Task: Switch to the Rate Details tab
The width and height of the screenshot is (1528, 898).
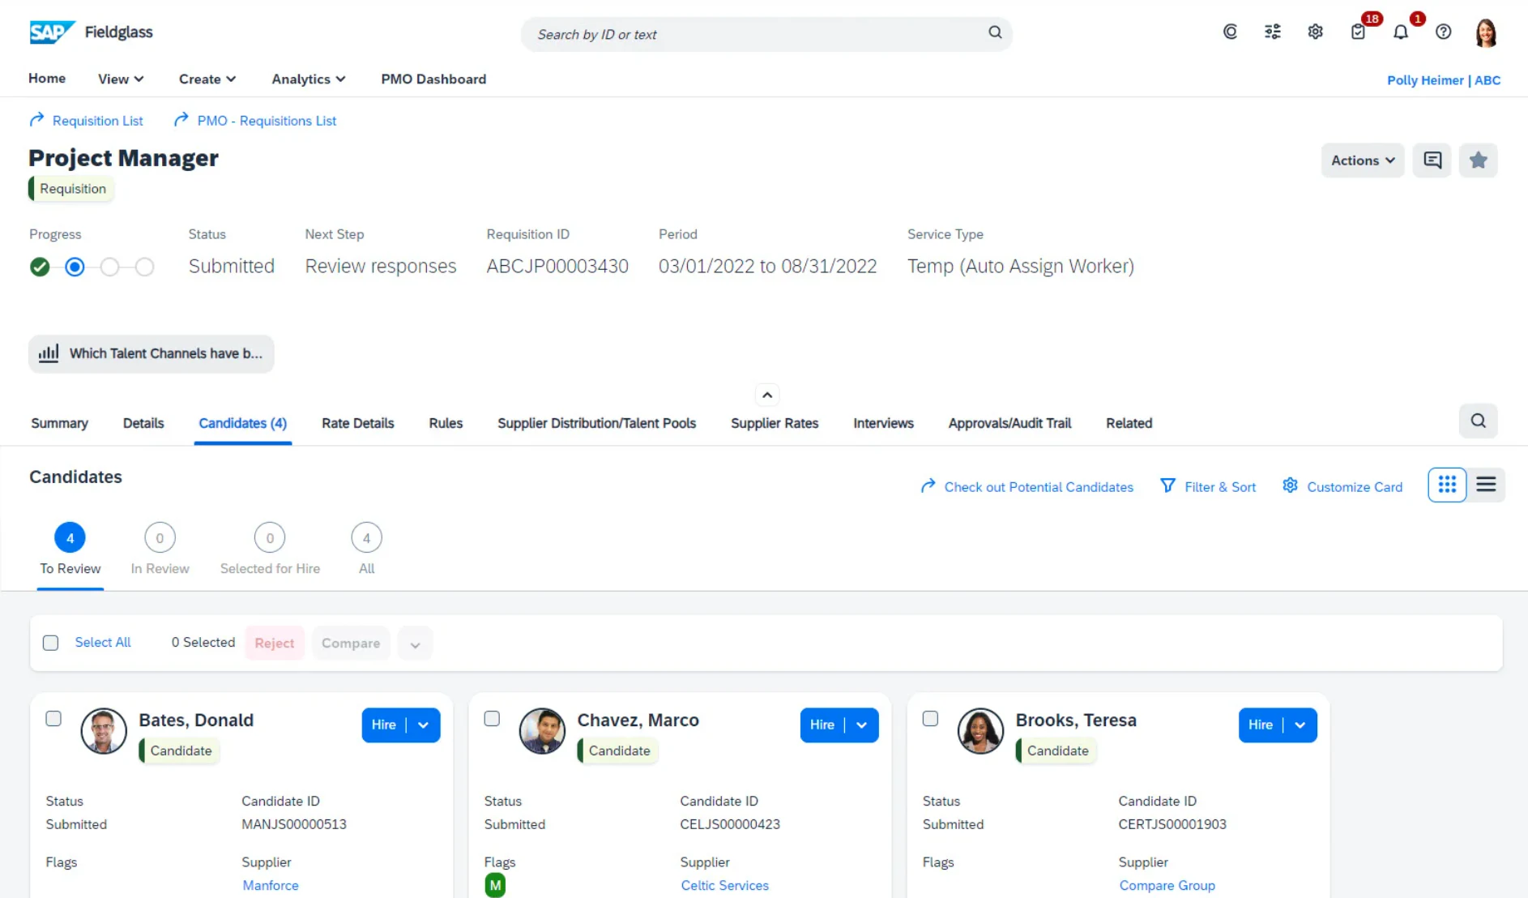Action: coord(357,423)
